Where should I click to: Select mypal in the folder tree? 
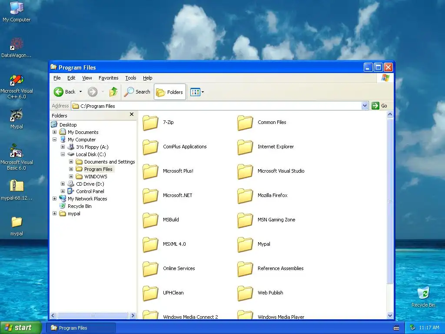(x=74, y=214)
